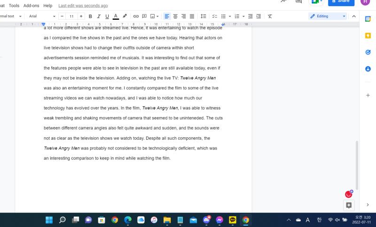Open KakaoTalk from the taskbar
This screenshot has height=227, width=376.
click(232, 220)
